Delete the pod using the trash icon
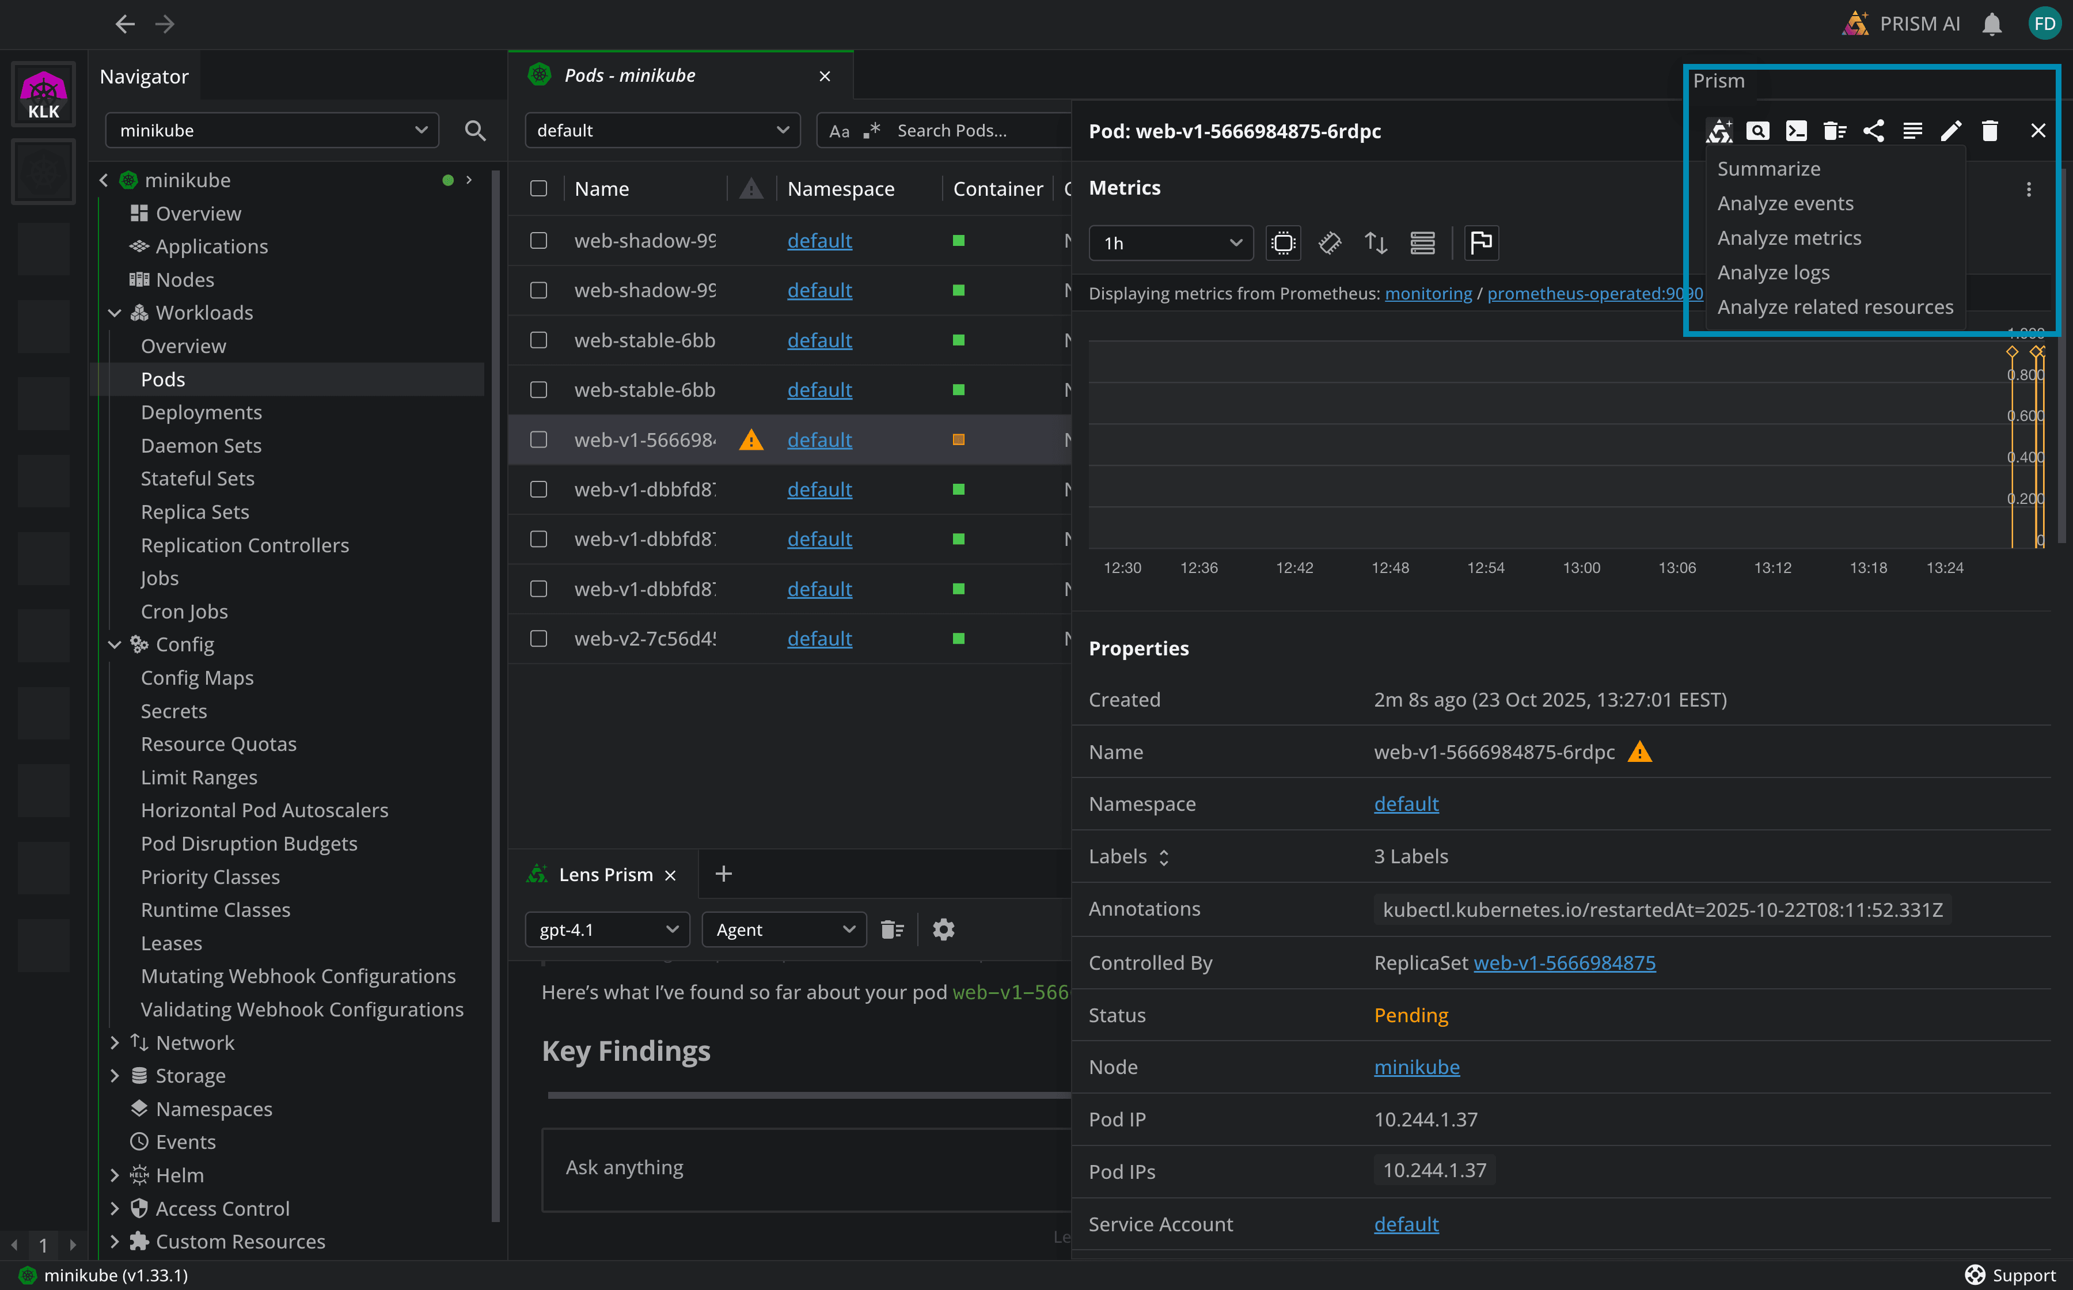The image size is (2073, 1290). pos(1990,130)
